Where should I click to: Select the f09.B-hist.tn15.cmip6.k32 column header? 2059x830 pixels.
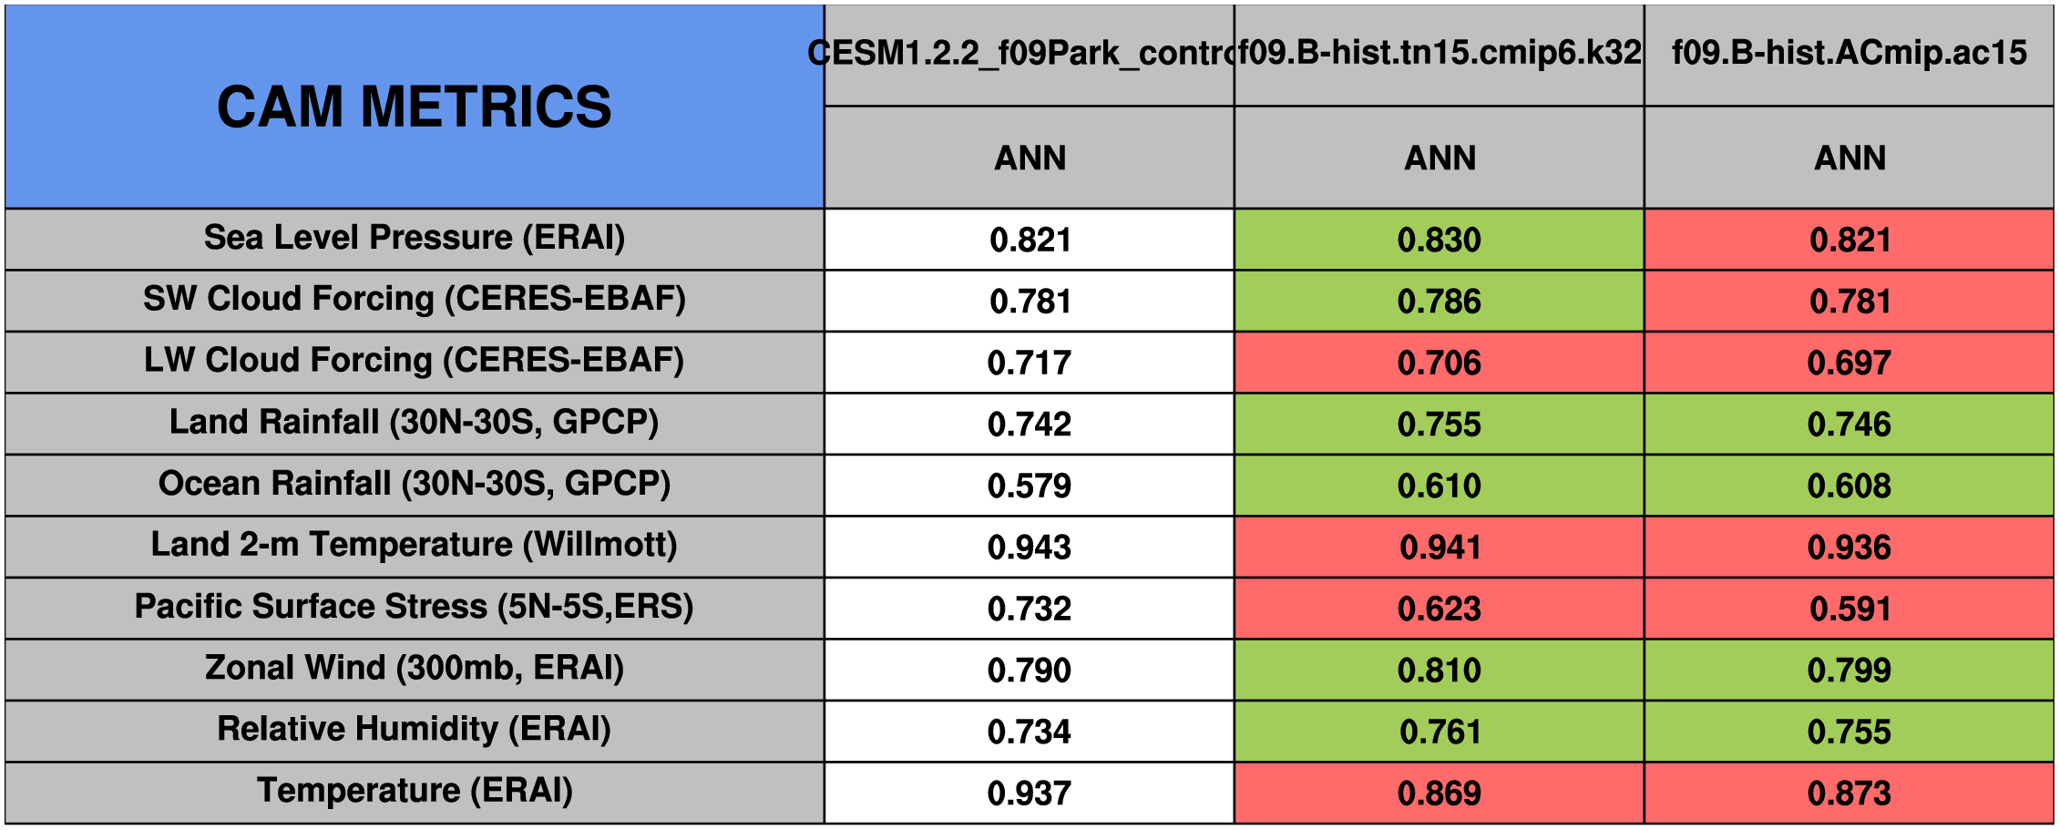[x=1439, y=54]
